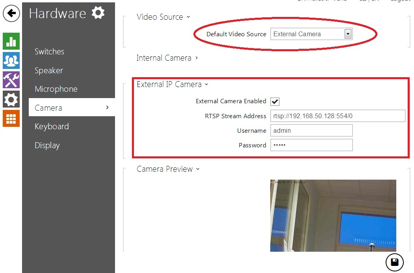This screenshot has height=273, width=414.
Task: Click the camera preview image
Action: pos(333,215)
